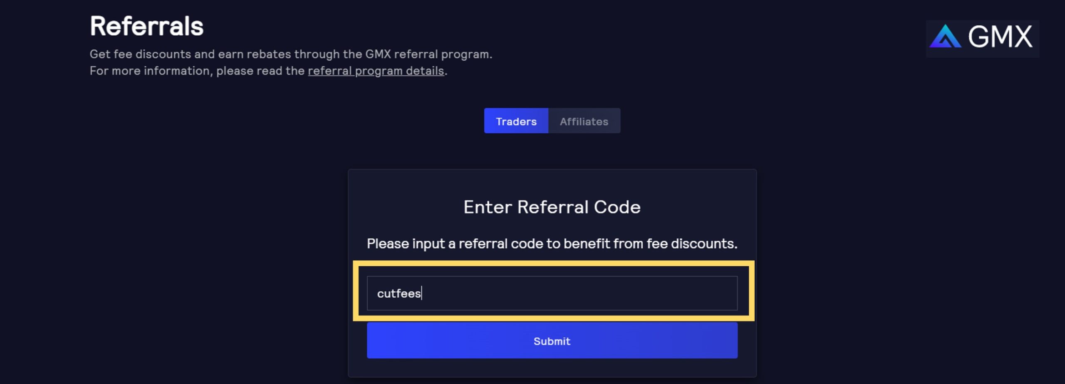Click the fee discounts instruction text

552,243
